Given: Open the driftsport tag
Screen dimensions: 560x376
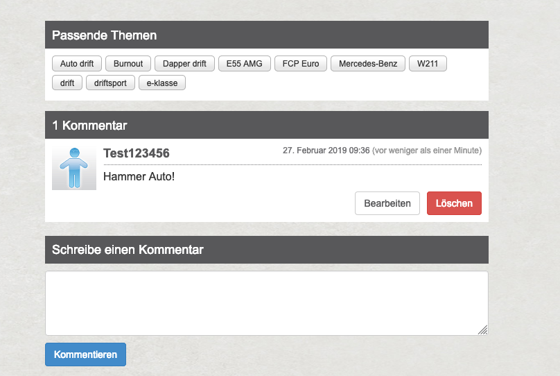Looking at the screenshot, I should (x=110, y=83).
